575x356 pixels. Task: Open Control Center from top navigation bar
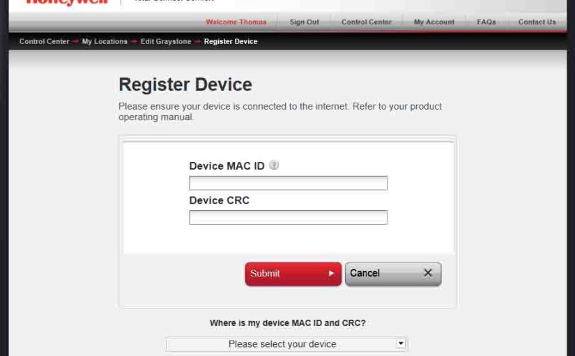pos(367,22)
